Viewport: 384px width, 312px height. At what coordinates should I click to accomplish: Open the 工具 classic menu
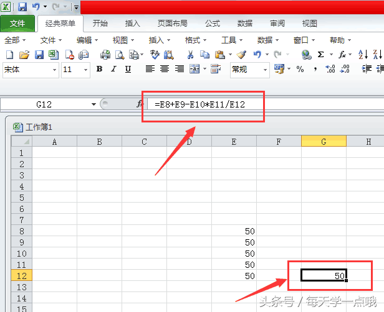[x=232, y=40]
